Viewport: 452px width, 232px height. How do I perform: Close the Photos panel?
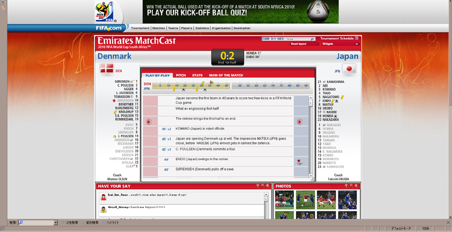(356, 186)
